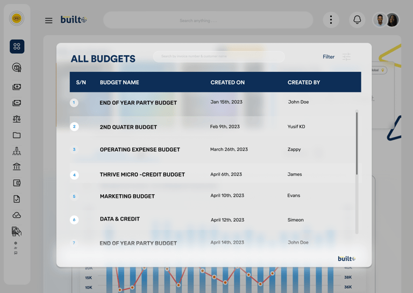Click the date Jan 15th, 2023
Image resolution: width=413 pixels, height=293 pixels.
click(x=226, y=102)
